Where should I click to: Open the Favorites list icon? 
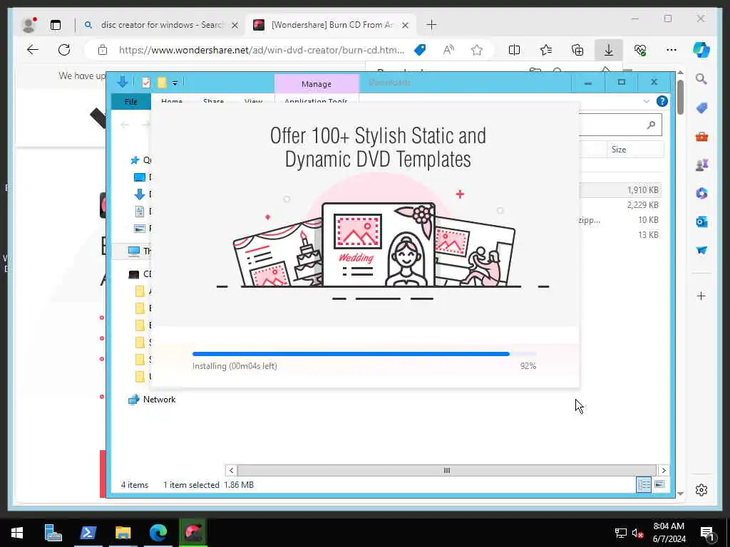point(545,50)
